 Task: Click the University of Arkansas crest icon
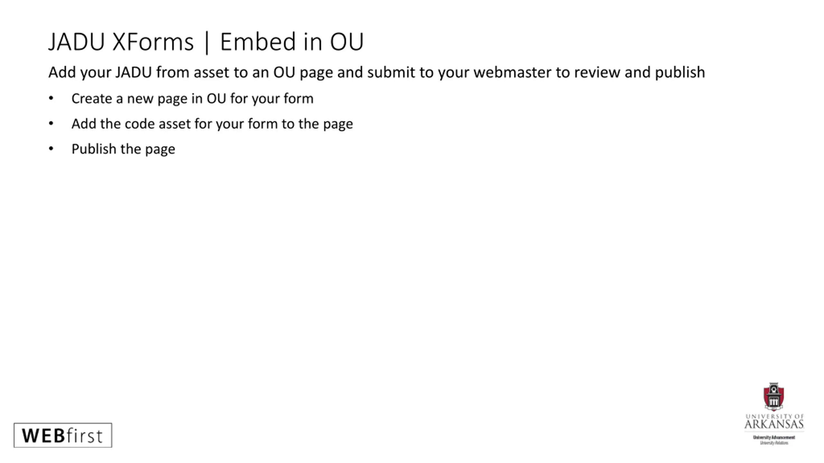pyautogui.click(x=773, y=397)
